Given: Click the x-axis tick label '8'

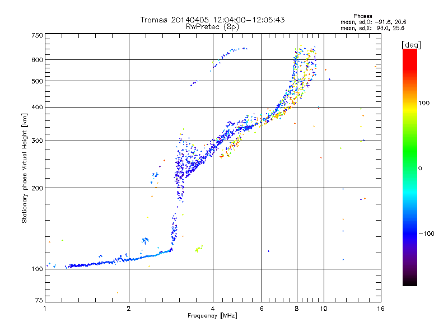Looking at the screenshot, I should click(297, 309).
